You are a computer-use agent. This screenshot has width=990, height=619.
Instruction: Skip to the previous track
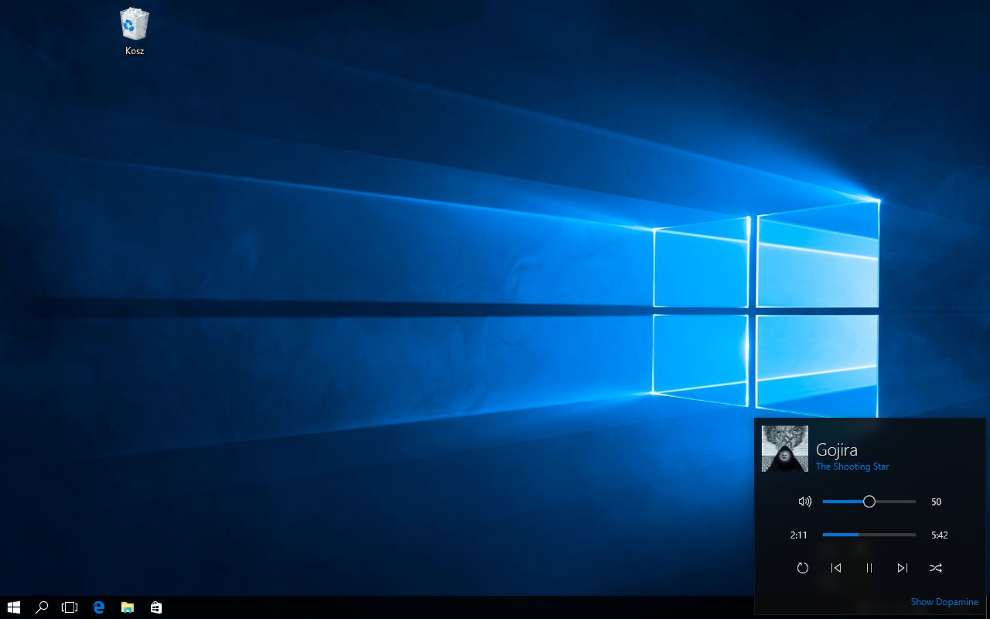click(x=836, y=568)
